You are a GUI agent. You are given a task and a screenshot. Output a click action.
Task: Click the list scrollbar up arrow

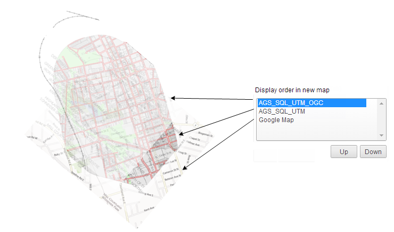click(x=381, y=103)
